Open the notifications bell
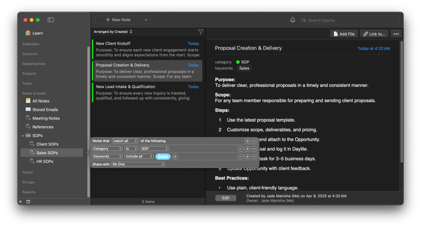 click(292, 20)
